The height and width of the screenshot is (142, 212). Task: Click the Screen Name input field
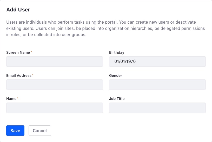pos(55,62)
